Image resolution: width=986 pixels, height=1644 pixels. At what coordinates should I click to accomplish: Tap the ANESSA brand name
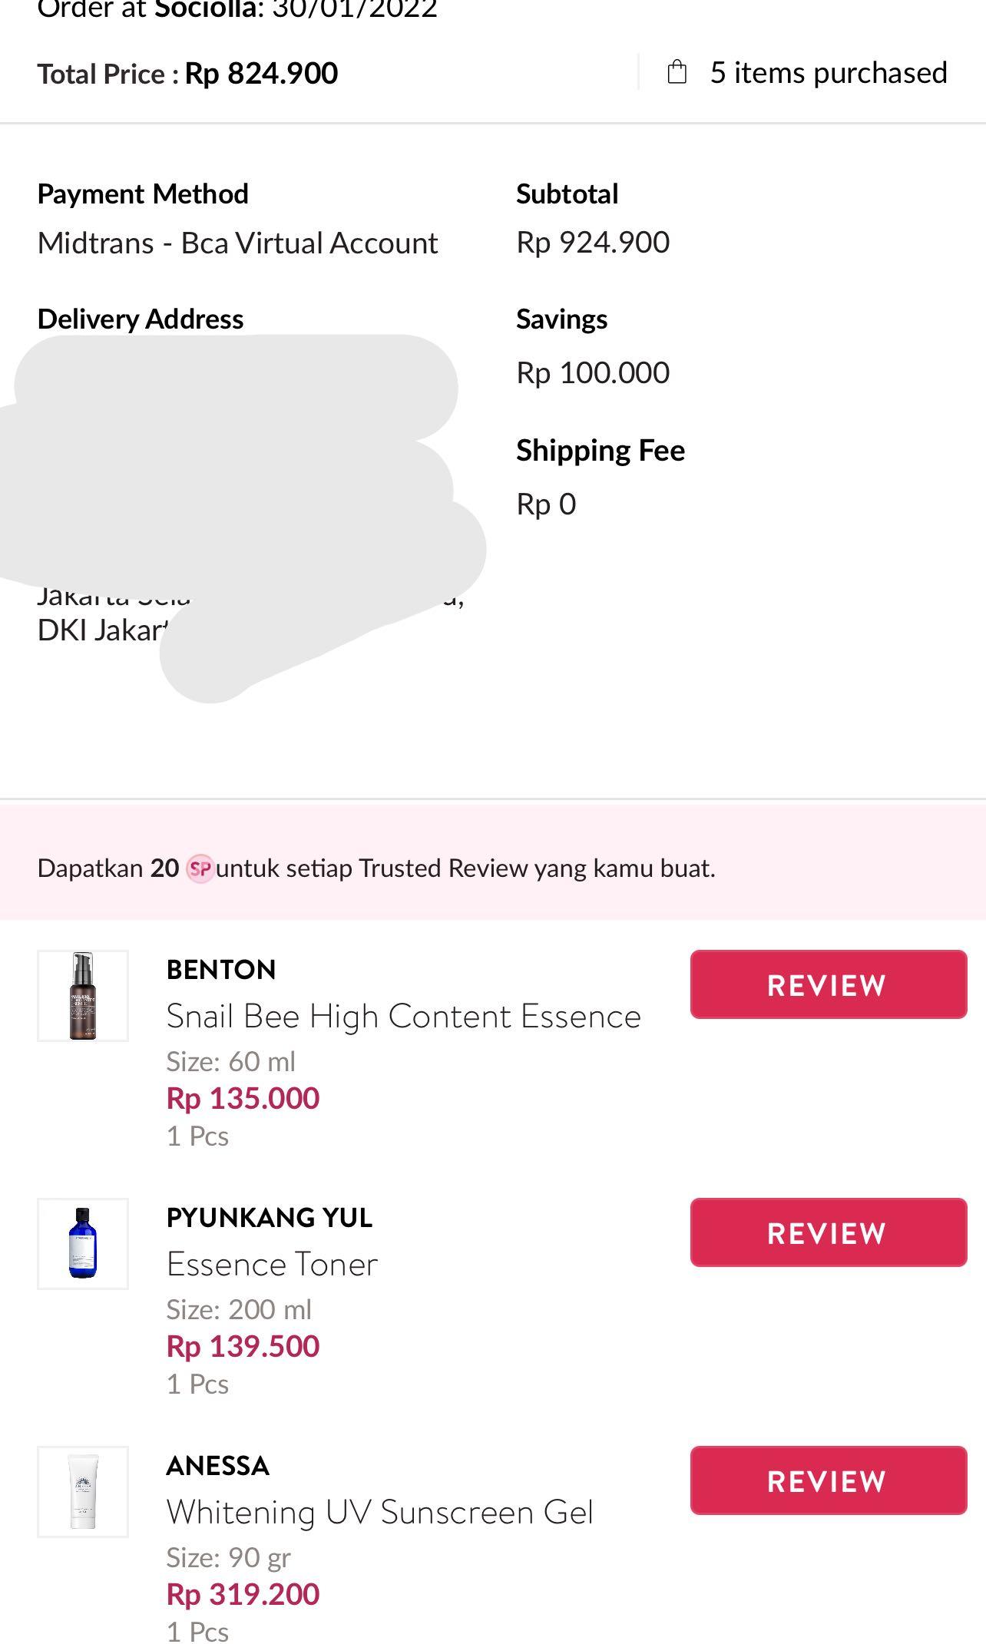point(218,1466)
